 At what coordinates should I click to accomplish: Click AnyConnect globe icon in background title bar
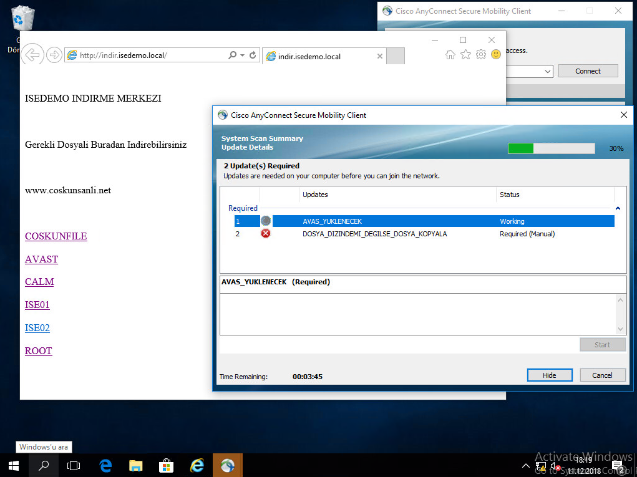click(387, 11)
